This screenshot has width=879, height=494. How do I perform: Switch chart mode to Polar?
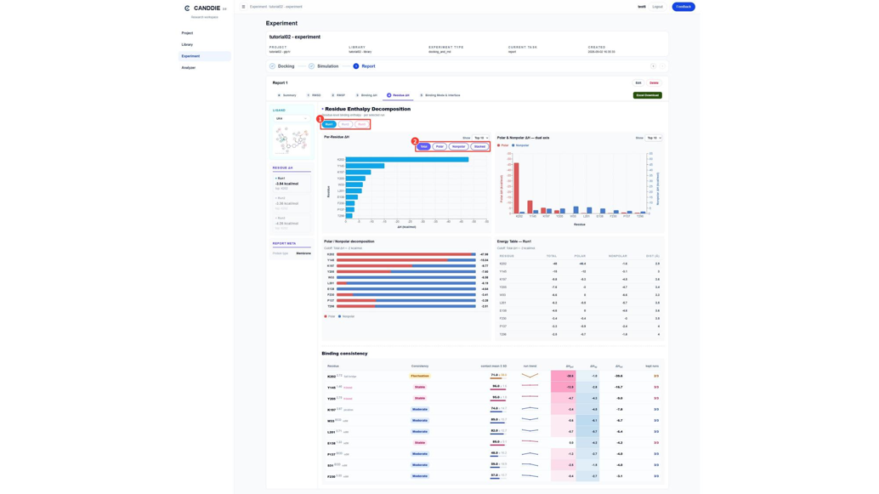pos(439,146)
